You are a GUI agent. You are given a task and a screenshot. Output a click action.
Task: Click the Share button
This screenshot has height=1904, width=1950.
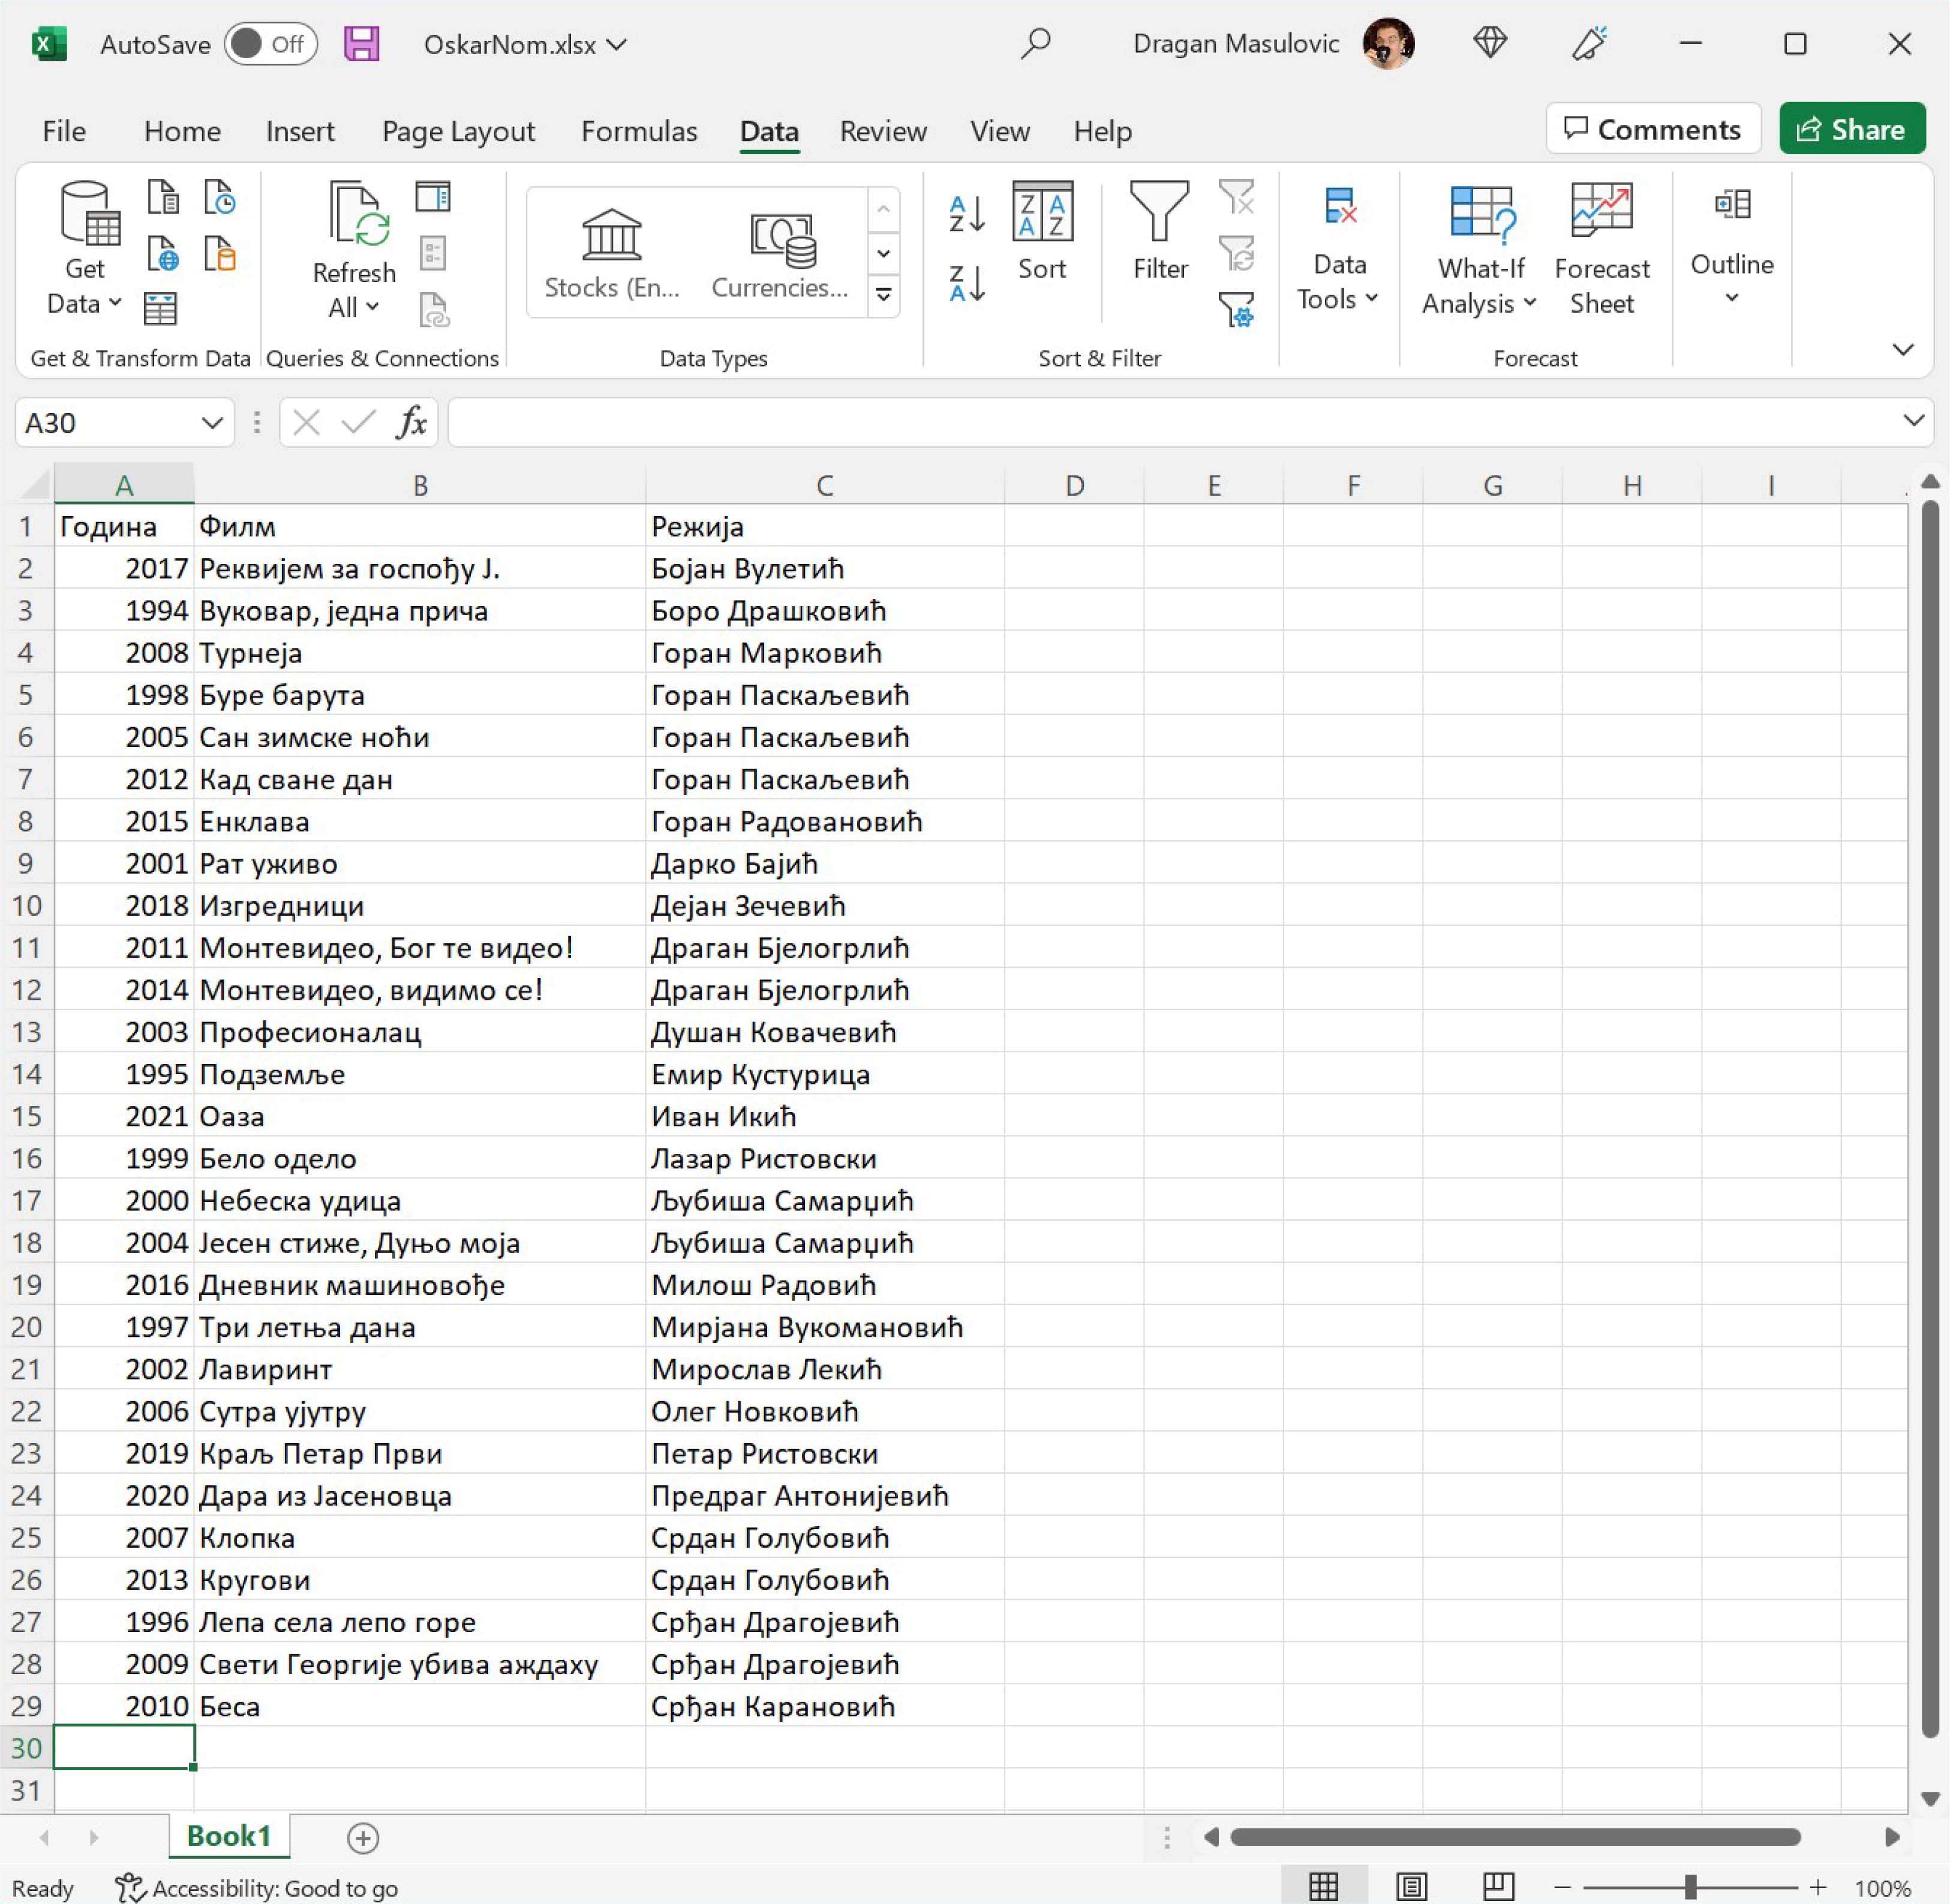click(1851, 129)
